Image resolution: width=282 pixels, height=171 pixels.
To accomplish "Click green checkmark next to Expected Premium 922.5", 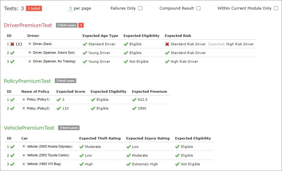I will 134,100.
